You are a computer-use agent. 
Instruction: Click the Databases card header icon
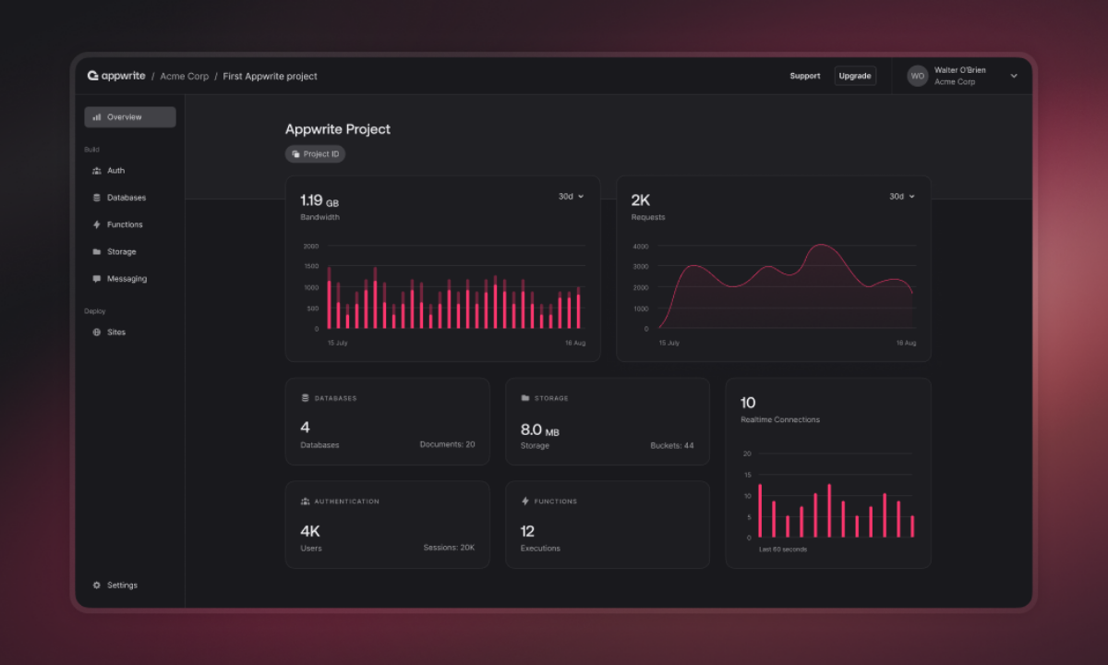coord(306,398)
